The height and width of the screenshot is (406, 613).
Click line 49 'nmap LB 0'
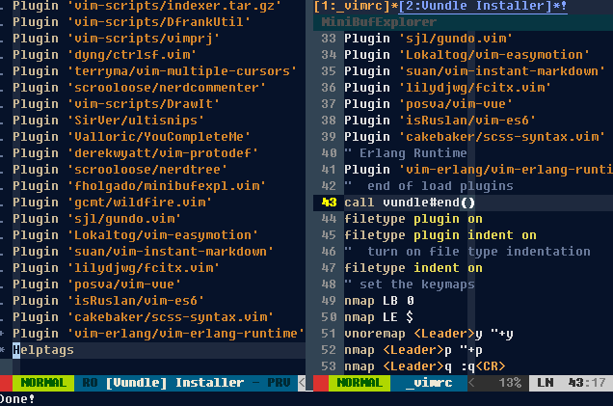coord(379,301)
